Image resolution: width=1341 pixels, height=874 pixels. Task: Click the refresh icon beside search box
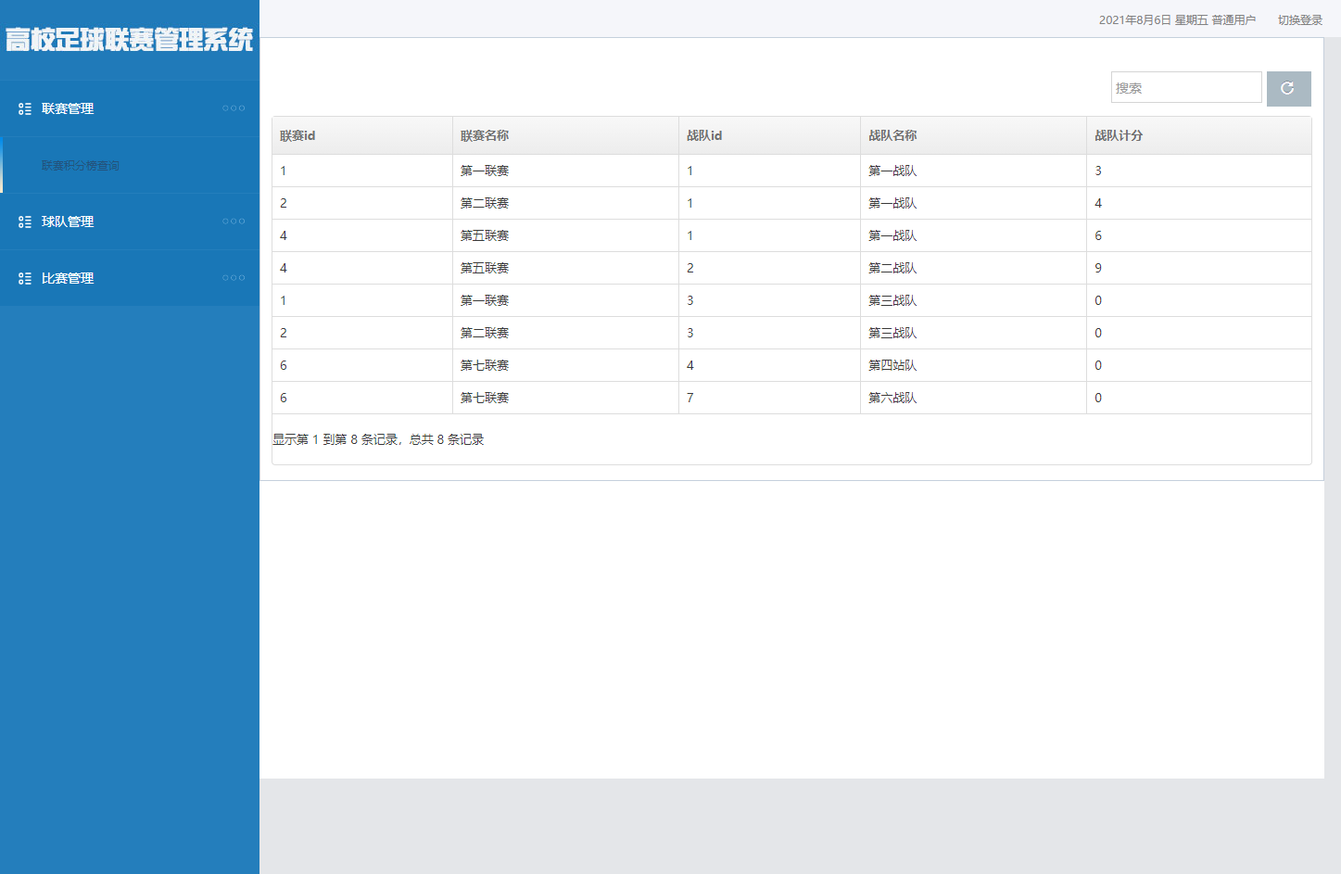1288,89
